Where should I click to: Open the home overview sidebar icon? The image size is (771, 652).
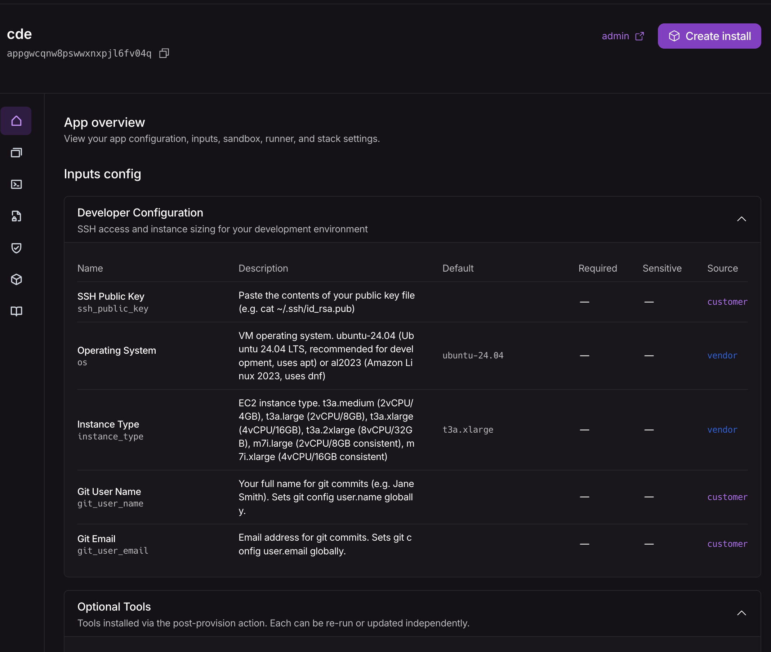pos(16,121)
